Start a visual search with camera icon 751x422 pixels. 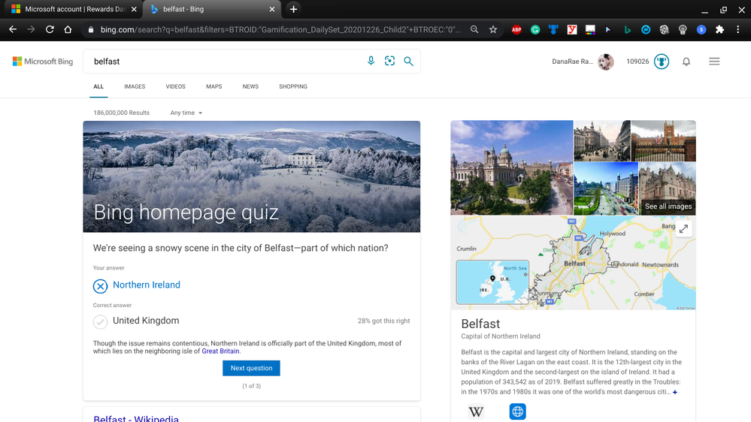click(x=389, y=61)
